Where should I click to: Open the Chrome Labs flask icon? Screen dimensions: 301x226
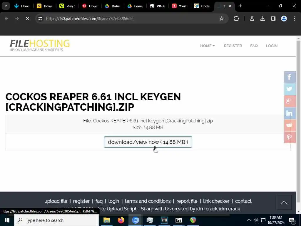pyautogui.click(x=252, y=19)
